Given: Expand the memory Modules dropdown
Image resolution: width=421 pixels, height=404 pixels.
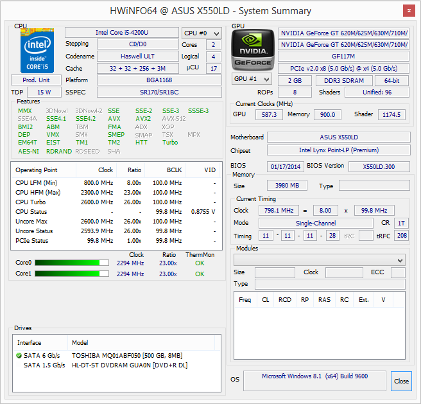Looking at the screenshot, I should click(x=319, y=260).
